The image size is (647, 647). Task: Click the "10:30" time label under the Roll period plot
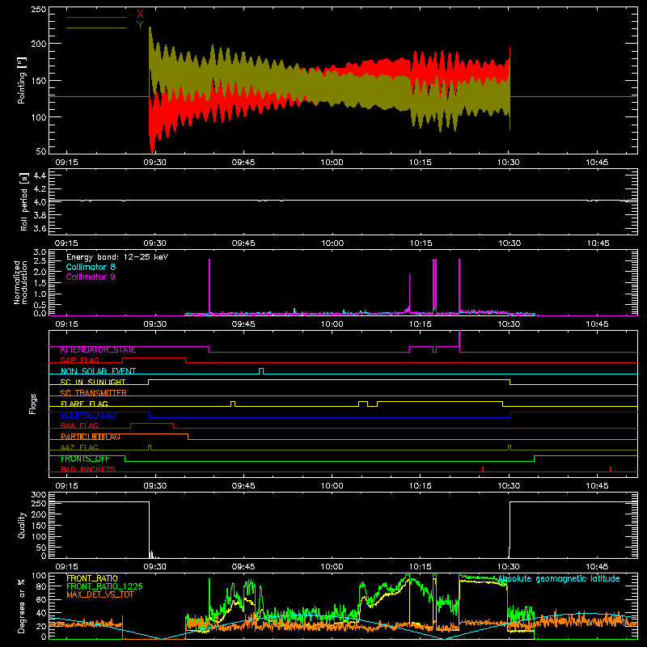(510, 243)
